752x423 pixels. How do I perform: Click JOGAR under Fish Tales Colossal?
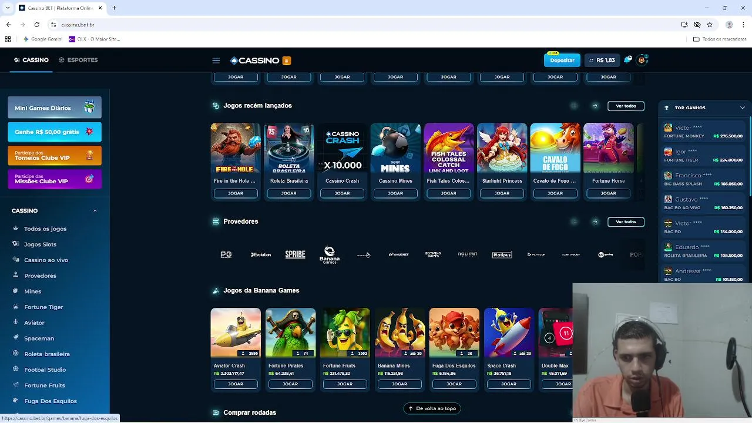tap(449, 193)
